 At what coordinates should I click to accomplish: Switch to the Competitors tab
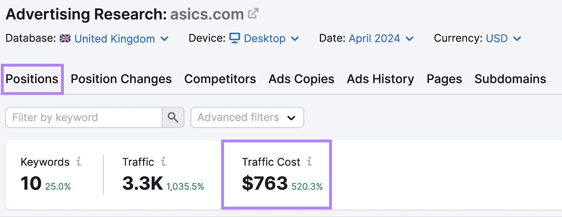click(x=220, y=79)
